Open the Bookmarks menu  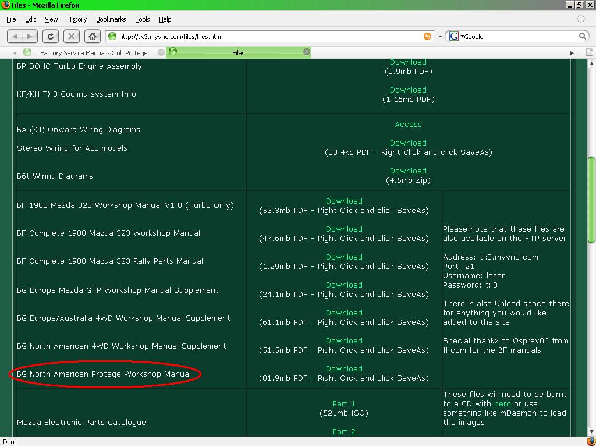click(x=111, y=19)
